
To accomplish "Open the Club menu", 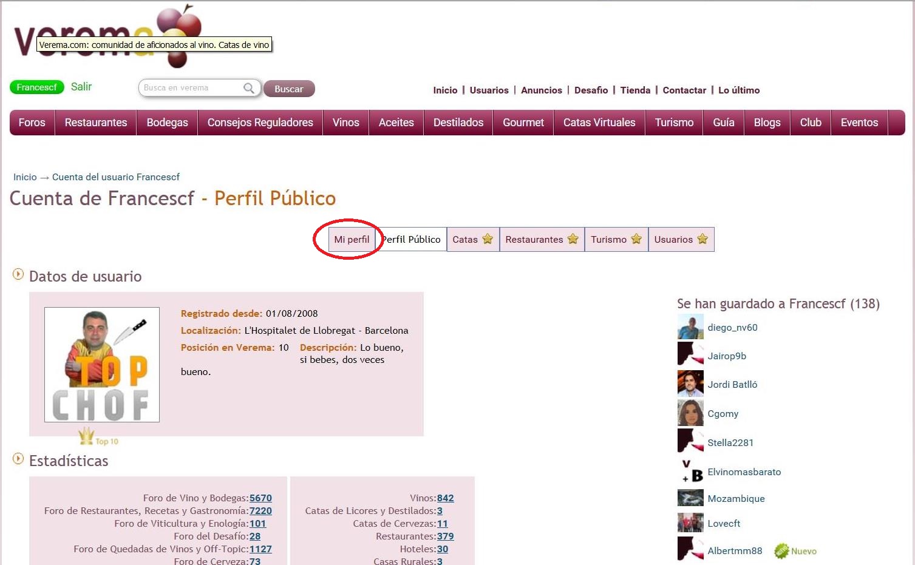I will (811, 123).
